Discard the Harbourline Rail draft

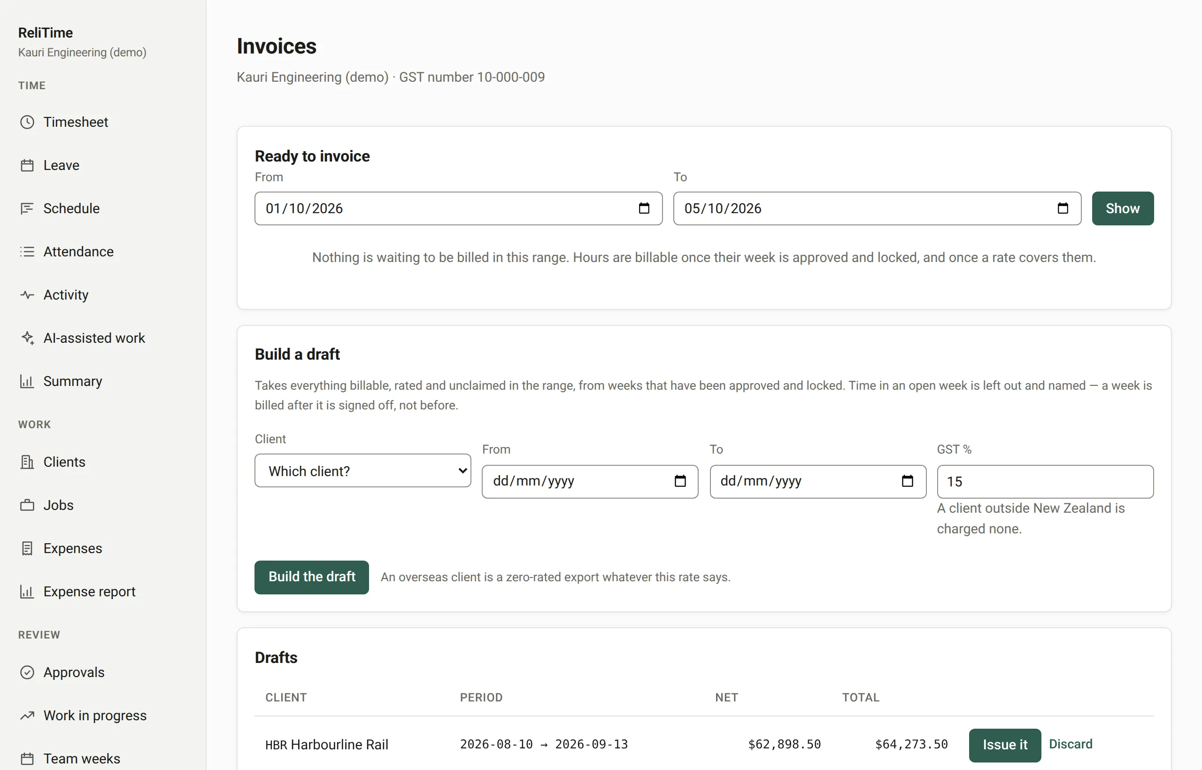[x=1071, y=744]
